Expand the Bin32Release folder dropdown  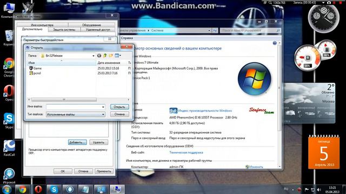coord(94,56)
